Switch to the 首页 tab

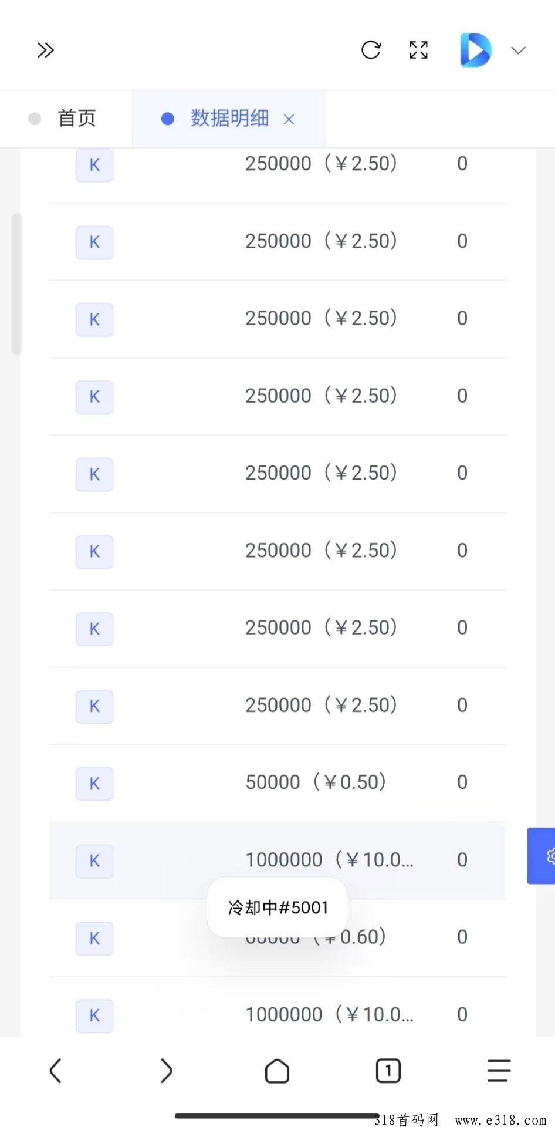[x=76, y=119]
